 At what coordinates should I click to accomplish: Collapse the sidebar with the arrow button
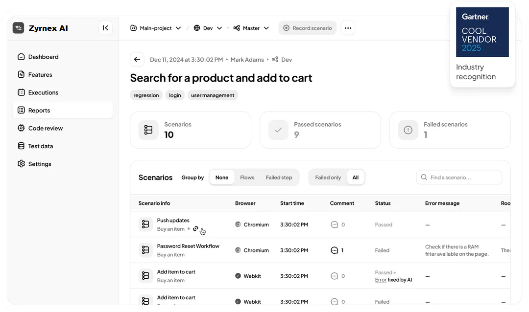tap(106, 28)
